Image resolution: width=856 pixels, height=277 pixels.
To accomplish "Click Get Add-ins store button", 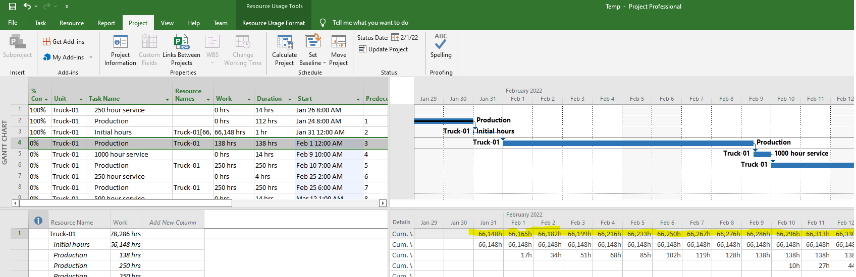I will [64, 42].
